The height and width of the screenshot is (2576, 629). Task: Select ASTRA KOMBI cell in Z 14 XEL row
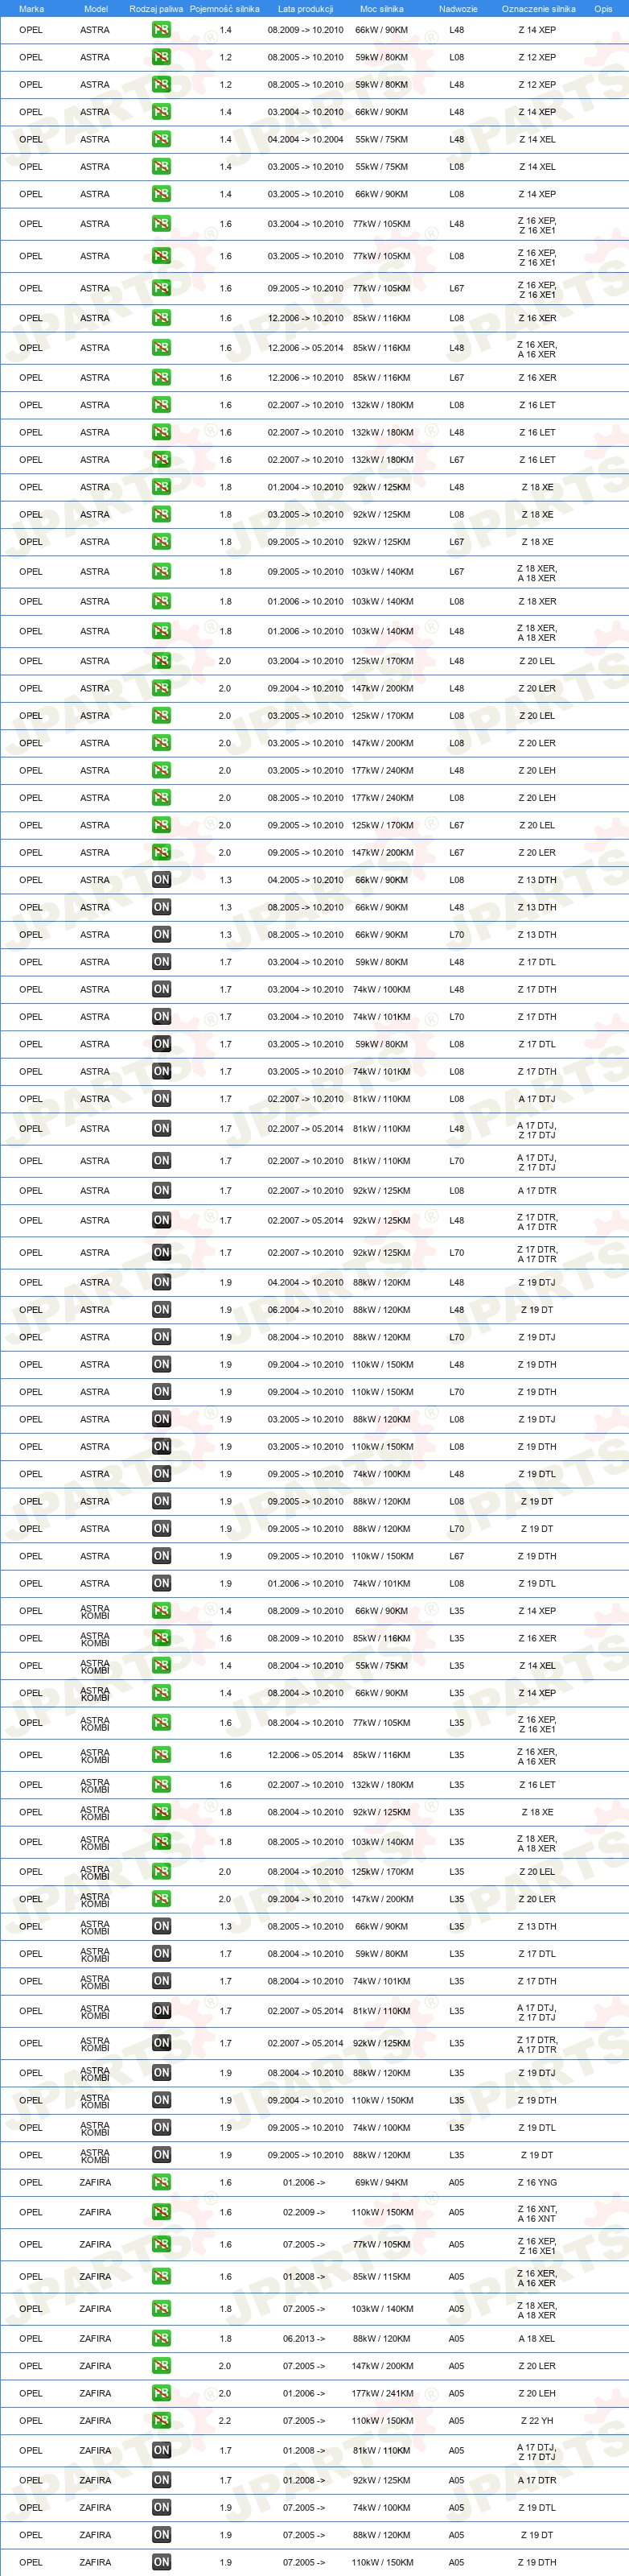(96, 1665)
